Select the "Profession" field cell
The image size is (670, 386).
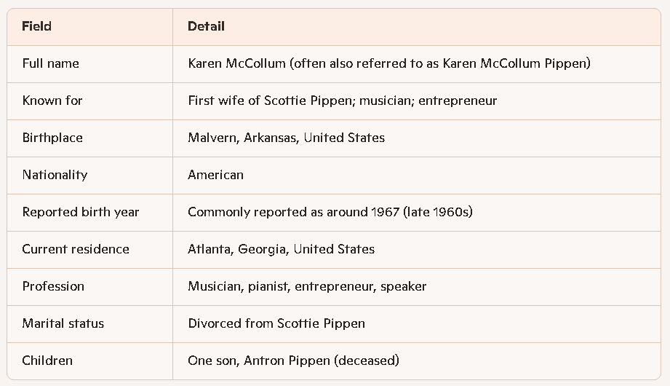pos(53,286)
